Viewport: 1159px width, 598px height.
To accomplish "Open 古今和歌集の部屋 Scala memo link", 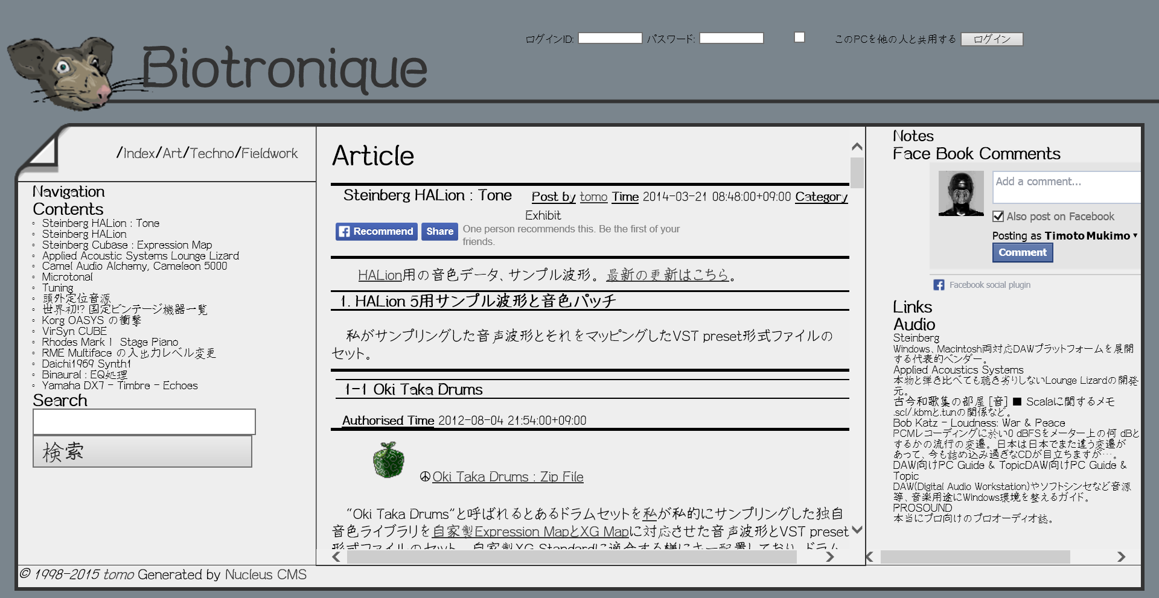I will point(1004,401).
